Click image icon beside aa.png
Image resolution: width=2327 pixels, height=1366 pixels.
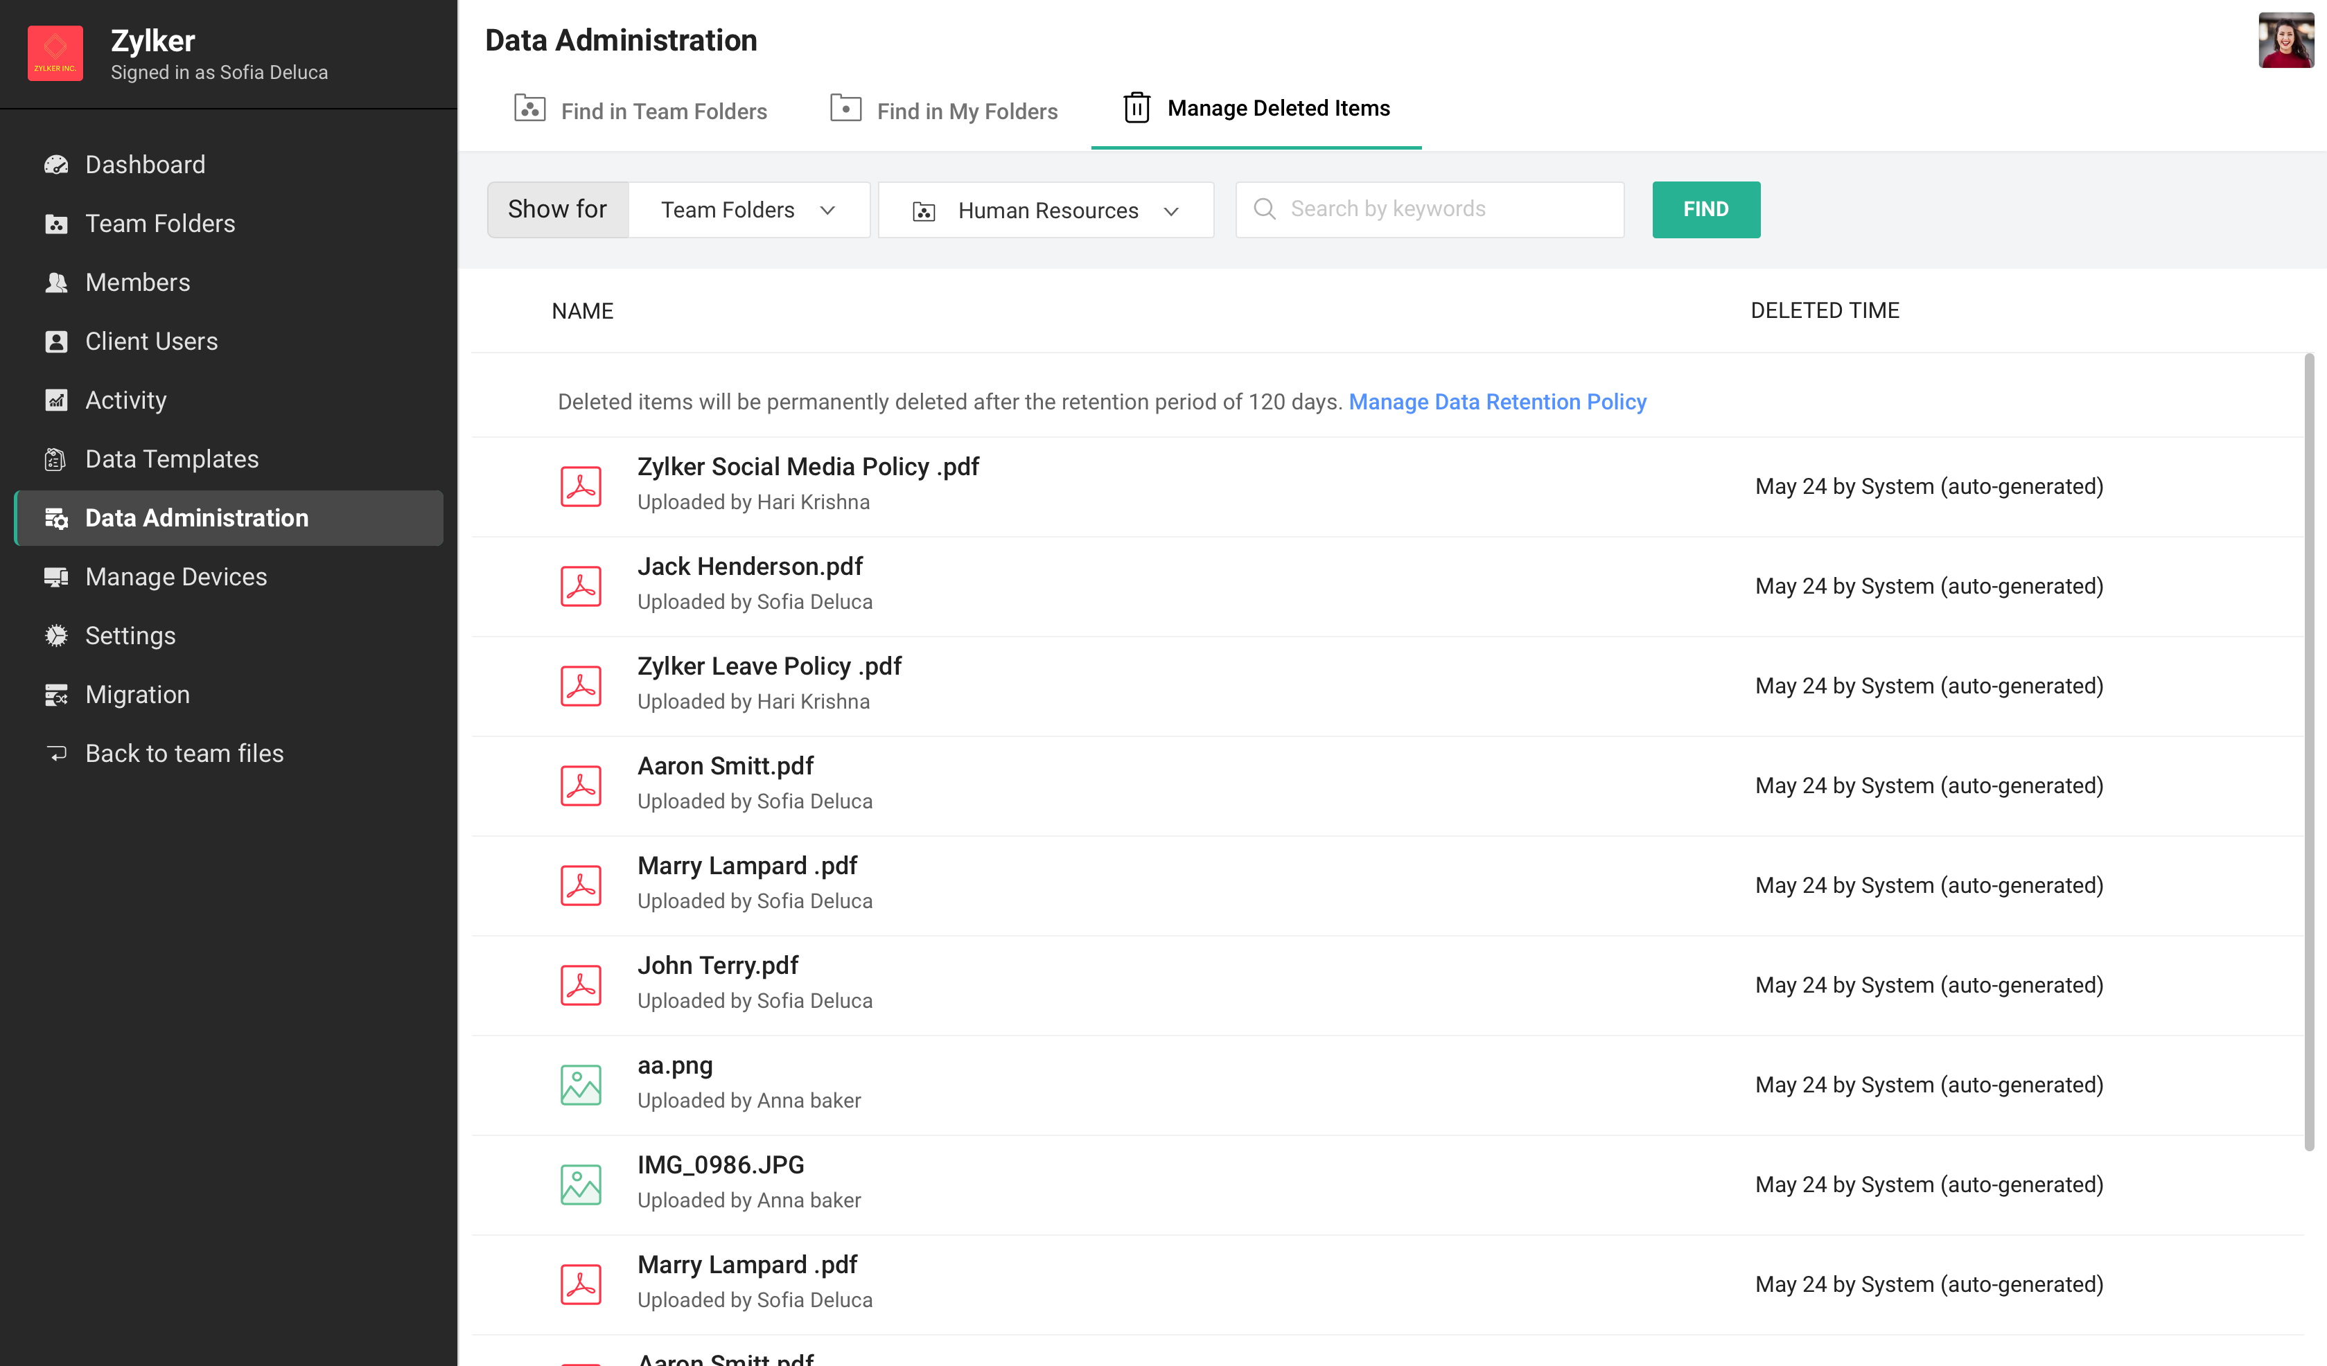pos(581,1085)
